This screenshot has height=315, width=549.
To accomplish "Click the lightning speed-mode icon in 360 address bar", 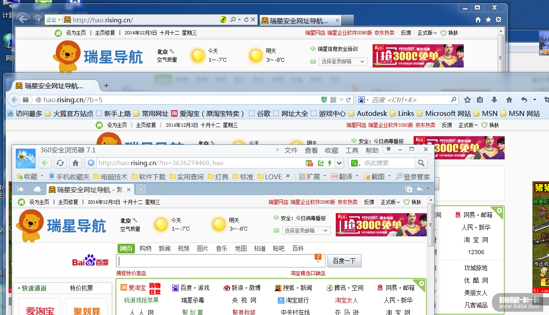I will point(330,163).
